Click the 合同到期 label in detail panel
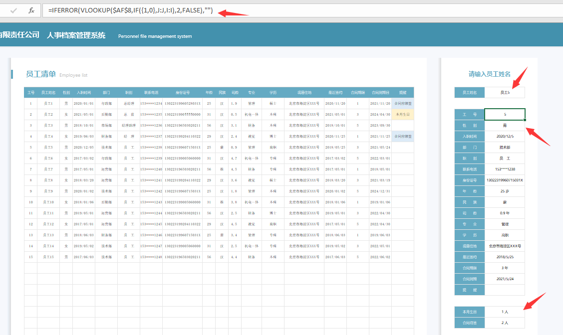Image resolution: width=563 pixels, height=335 pixels. click(x=470, y=279)
